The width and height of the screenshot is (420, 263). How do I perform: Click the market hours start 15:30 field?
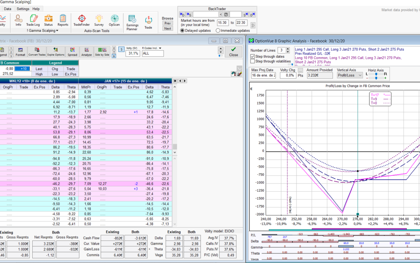tap(222, 23)
